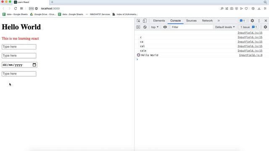Open the easy setup sliders icon

(265, 8)
